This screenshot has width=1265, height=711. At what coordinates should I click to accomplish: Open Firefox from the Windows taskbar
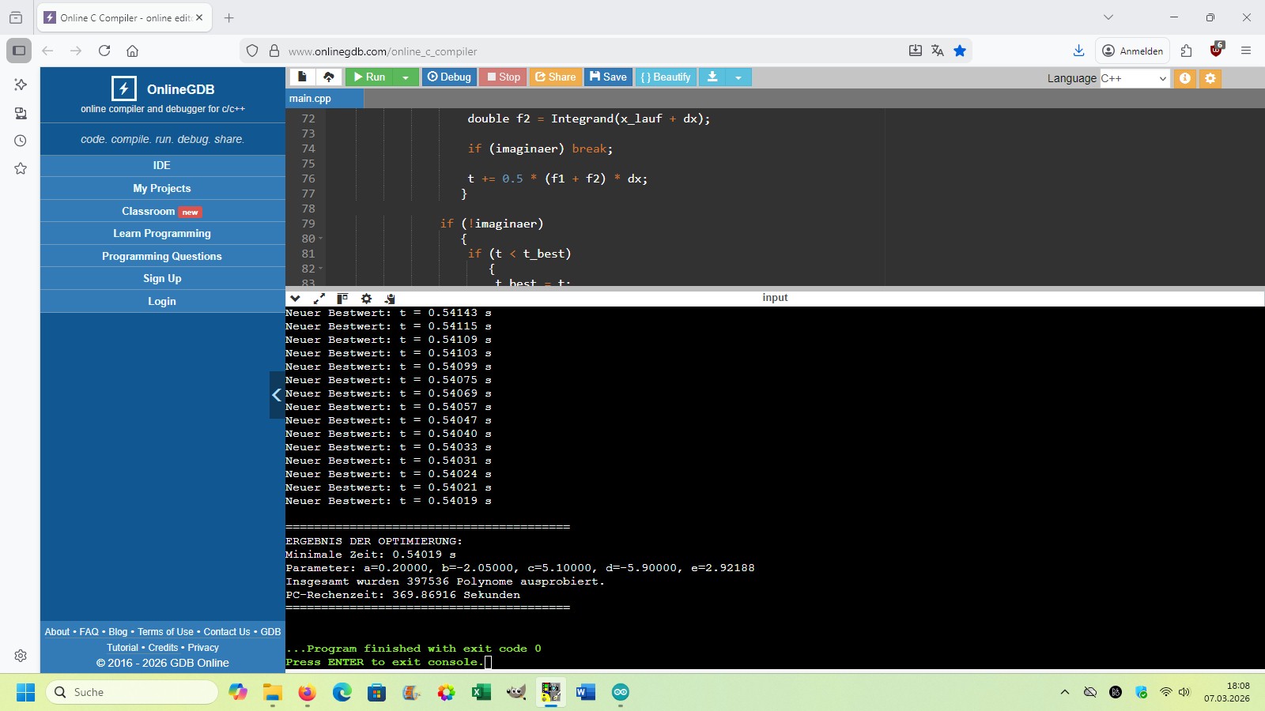pyautogui.click(x=307, y=693)
